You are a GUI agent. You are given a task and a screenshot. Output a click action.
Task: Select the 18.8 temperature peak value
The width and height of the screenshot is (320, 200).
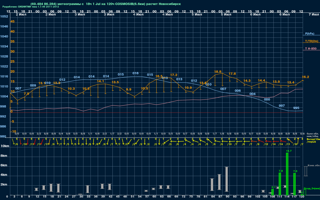218,71
